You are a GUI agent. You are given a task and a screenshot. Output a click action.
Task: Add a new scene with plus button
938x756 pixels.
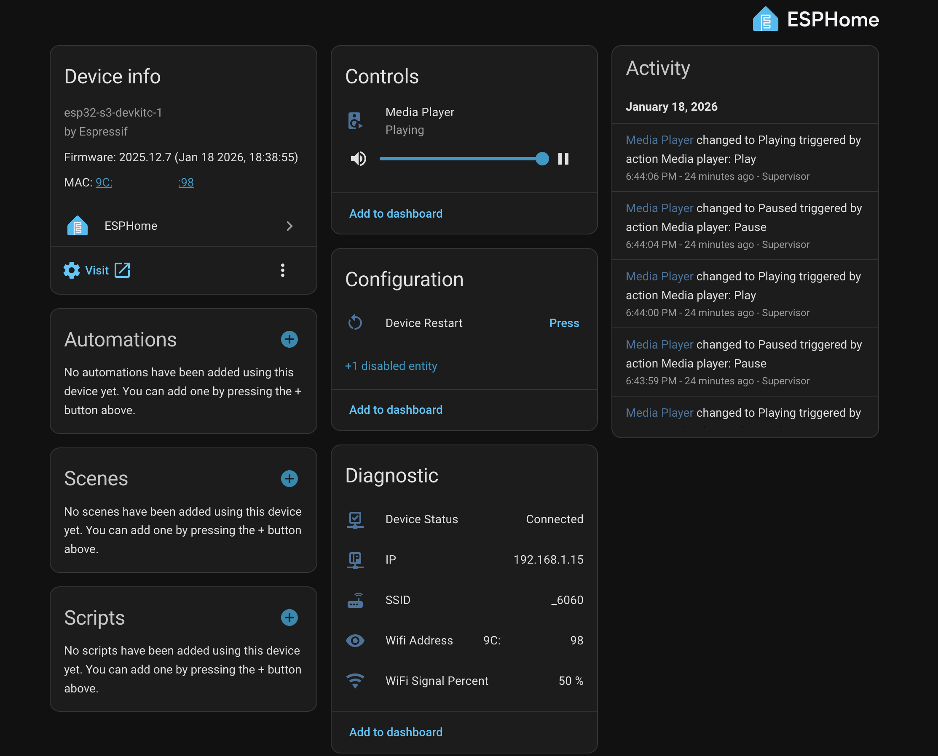tap(289, 478)
